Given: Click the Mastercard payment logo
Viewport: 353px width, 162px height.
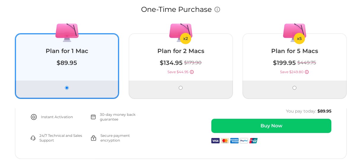Looking at the screenshot, I should tap(225, 141).
